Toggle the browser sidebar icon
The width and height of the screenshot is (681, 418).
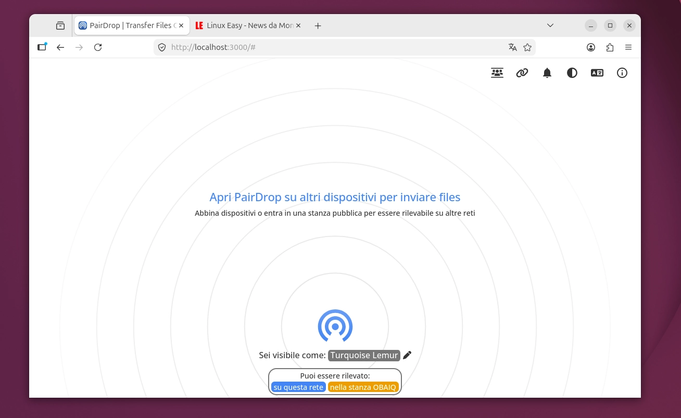[x=42, y=47]
